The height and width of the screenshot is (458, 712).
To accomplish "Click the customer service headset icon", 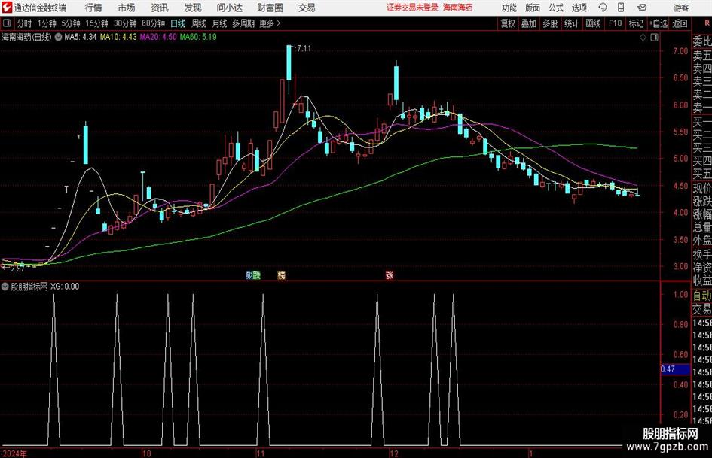I will 603,8.
